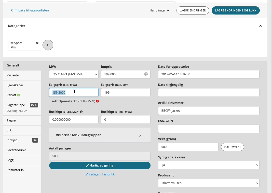This screenshot has width=272, height=193.
Task: Click the external link icon before Rediger / historikk
Action: coord(86,174)
